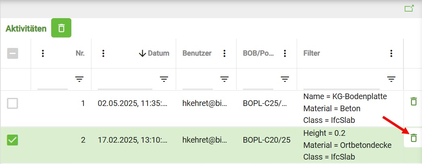Open the filter icon under the Datum column
The width and height of the screenshot is (422, 164).
(164, 79)
